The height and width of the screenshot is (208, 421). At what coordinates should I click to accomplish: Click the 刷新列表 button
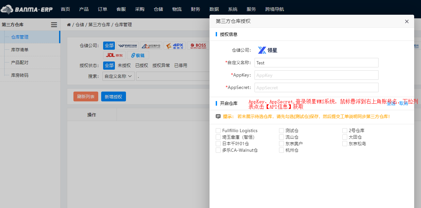(86, 97)
